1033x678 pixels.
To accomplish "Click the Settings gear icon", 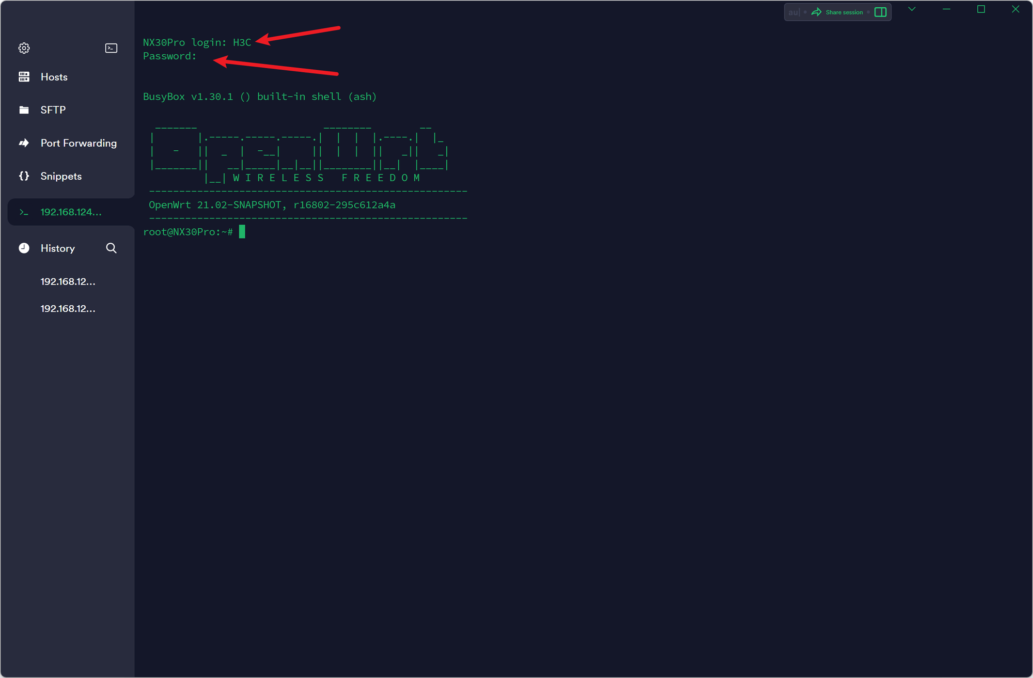I will click(24, 47).
